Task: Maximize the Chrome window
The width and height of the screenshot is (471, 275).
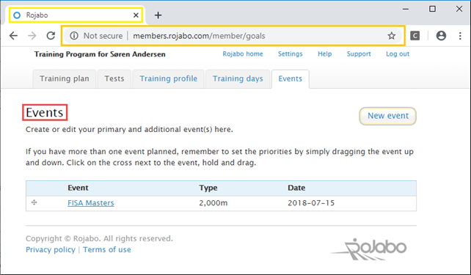Action: point(432,9)
